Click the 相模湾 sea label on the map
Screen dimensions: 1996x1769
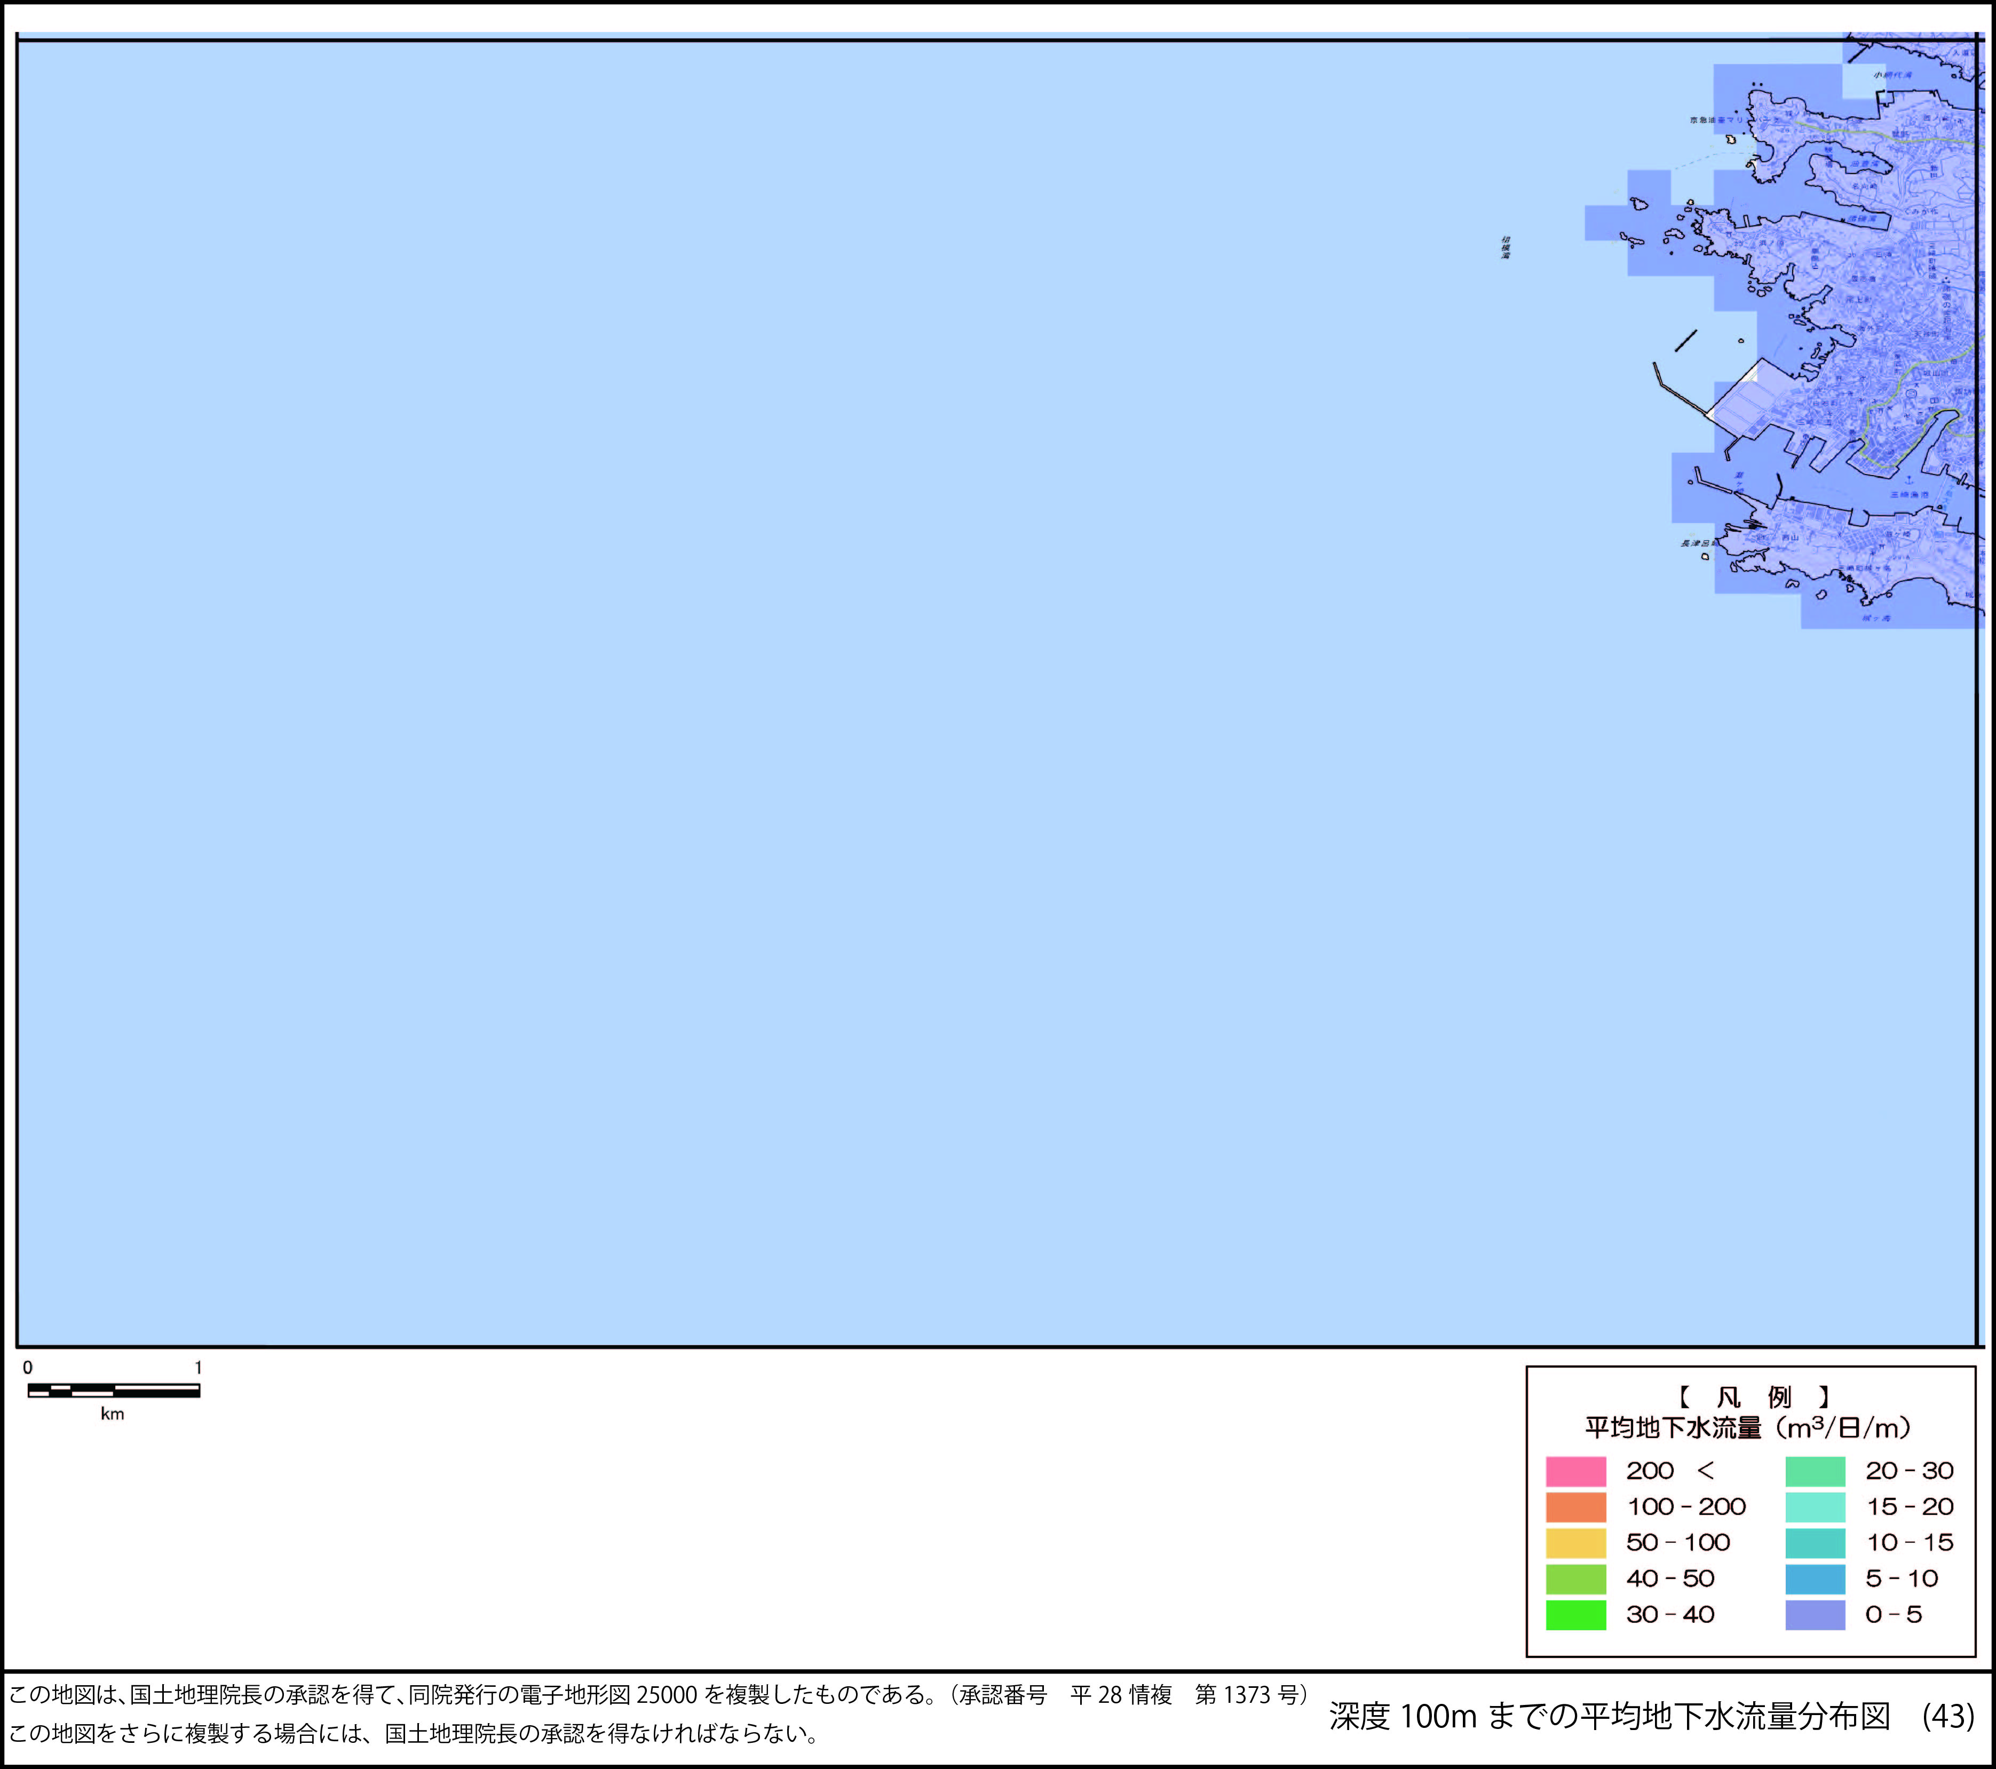[1506, 246]
